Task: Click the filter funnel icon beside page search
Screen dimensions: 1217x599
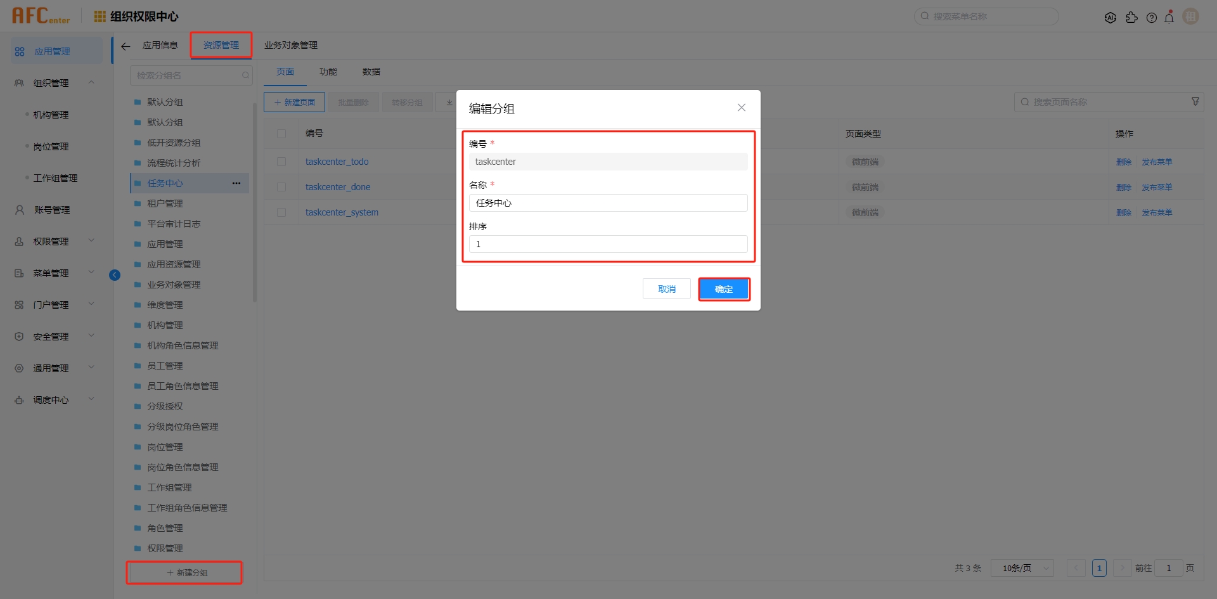Action: point(1195,101)
